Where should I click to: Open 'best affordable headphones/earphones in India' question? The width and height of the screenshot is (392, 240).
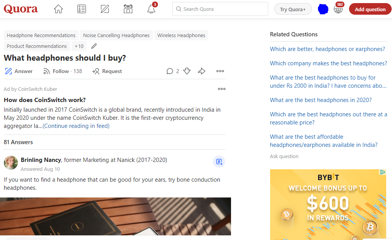click(x=324, y=141)
